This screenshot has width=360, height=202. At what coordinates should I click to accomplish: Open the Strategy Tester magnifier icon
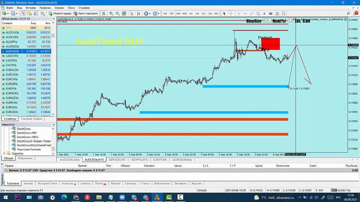43,13
